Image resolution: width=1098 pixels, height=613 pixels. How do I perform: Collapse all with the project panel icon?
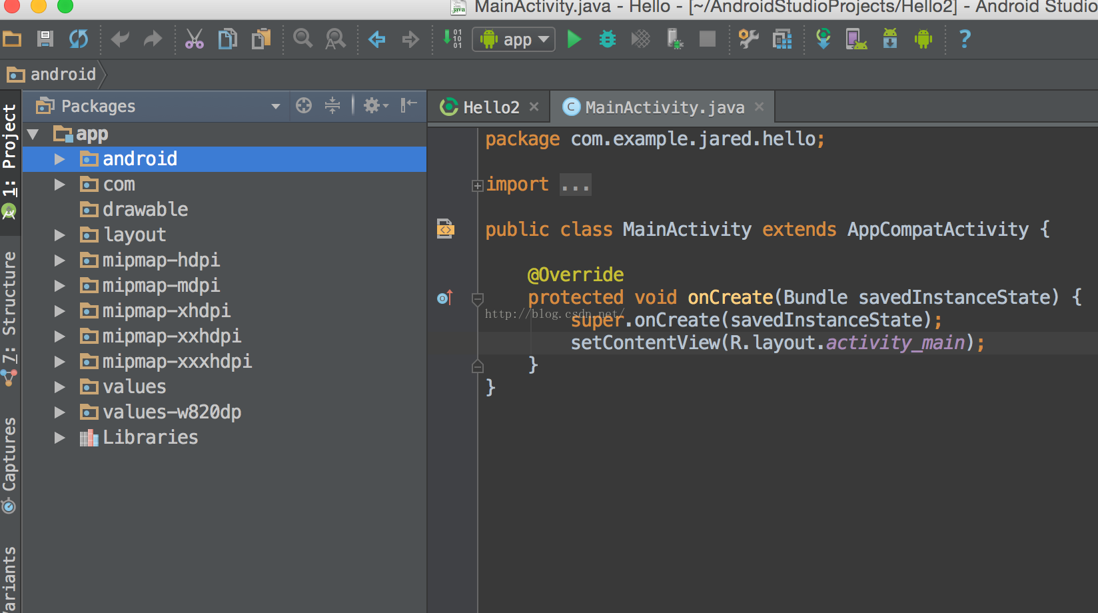point(332,105)
